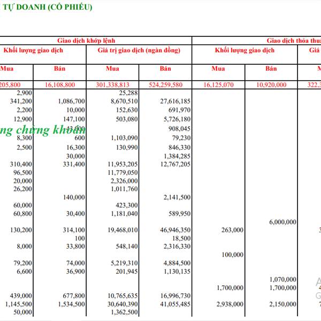Select the heading TỰ DOANH (CỔ PHIẾU)
This screenshot has height=321, width=321.
pos(47,7)
